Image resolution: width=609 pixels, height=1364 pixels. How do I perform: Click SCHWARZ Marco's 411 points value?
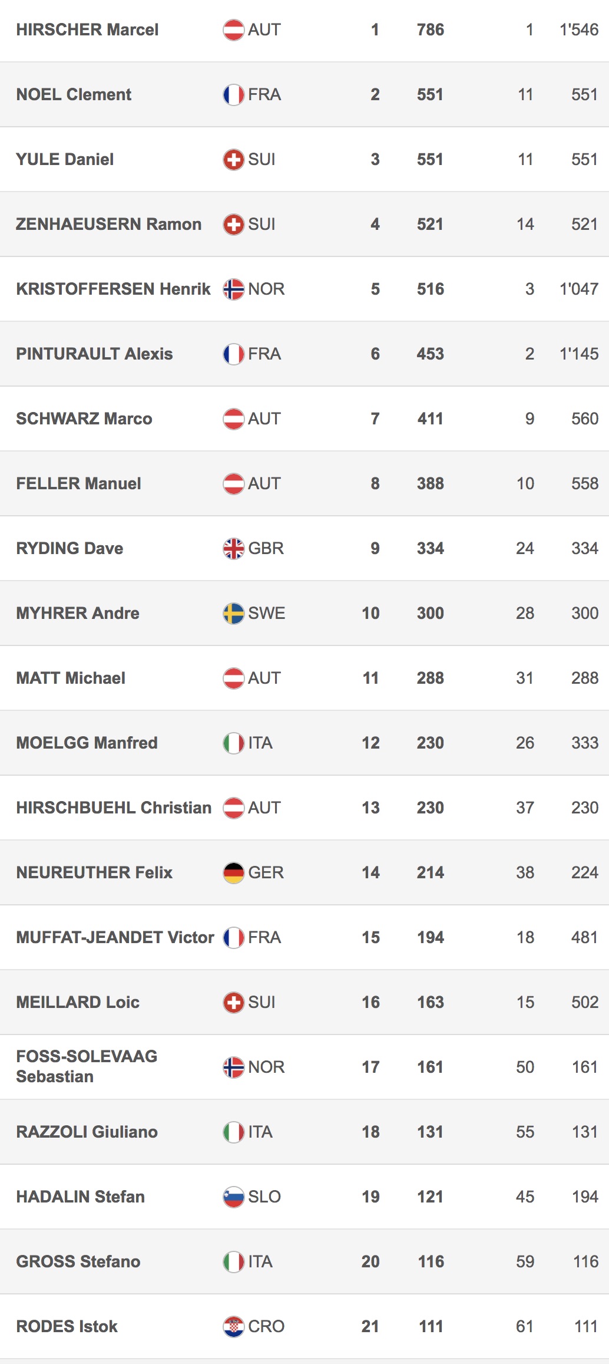(431, 419)
